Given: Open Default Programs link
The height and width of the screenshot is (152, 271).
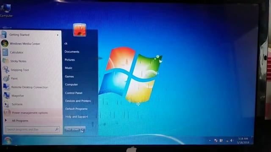Looking at the screenshot, I should [x=76, y=109].
